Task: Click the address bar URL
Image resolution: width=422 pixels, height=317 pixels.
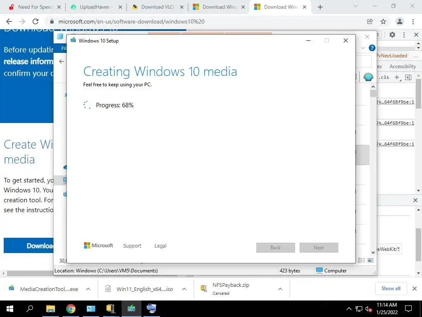Action: 131,21
